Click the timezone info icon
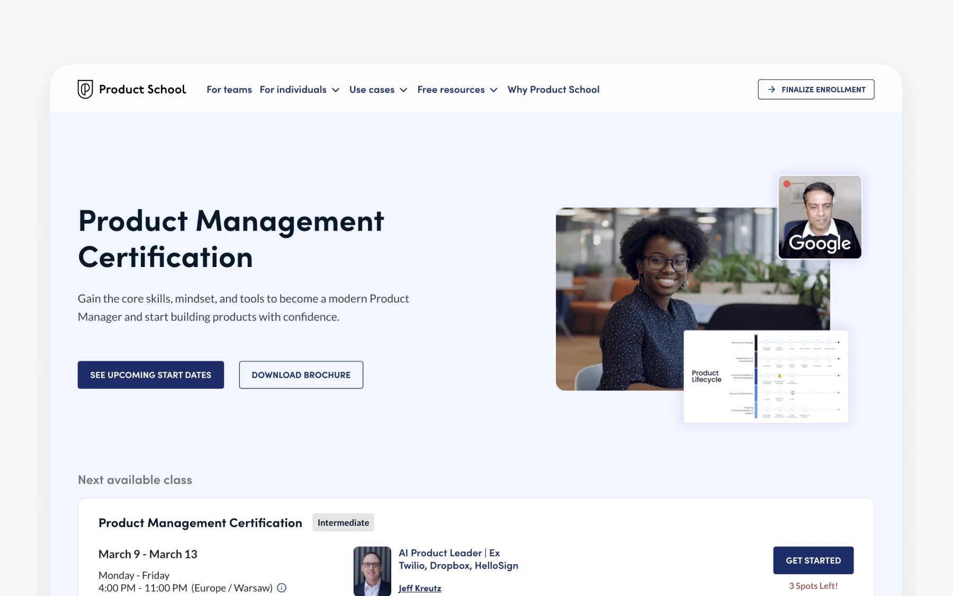This screenshot has width=953, height=596. [x=282, y=588]
